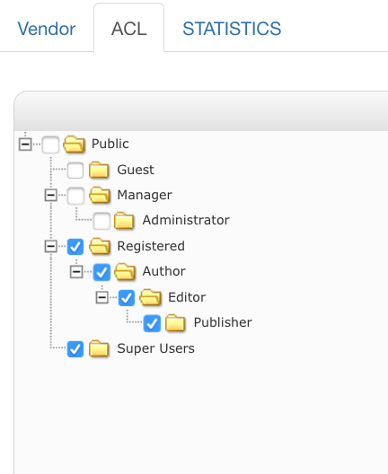Click the Registered folder icon
Screen dimensions: 388x474
(x=100, y=246)
